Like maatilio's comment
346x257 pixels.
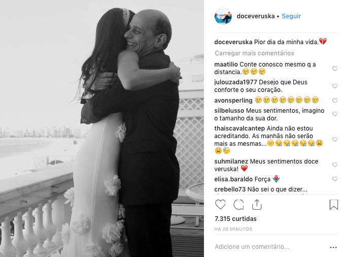(335, 68)
